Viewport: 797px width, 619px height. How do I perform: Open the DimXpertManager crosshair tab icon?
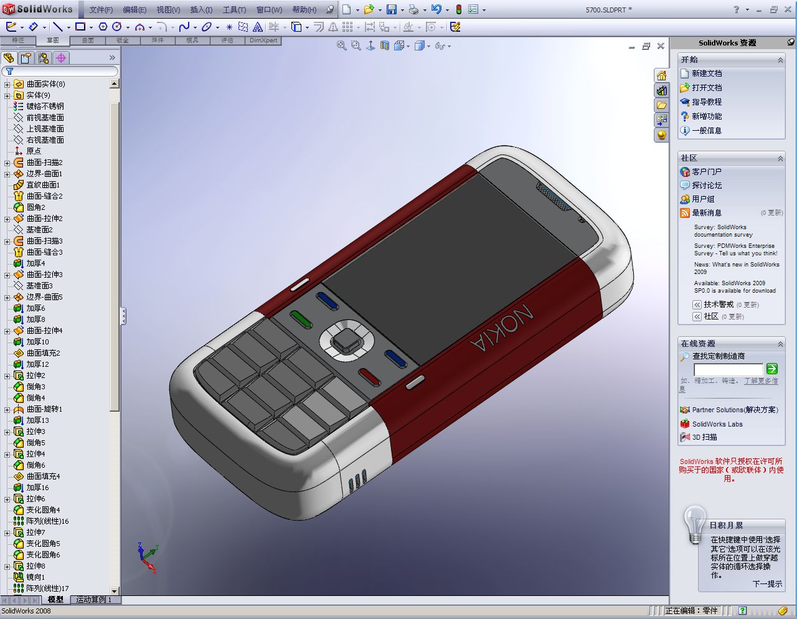click(x=61, y=58)
